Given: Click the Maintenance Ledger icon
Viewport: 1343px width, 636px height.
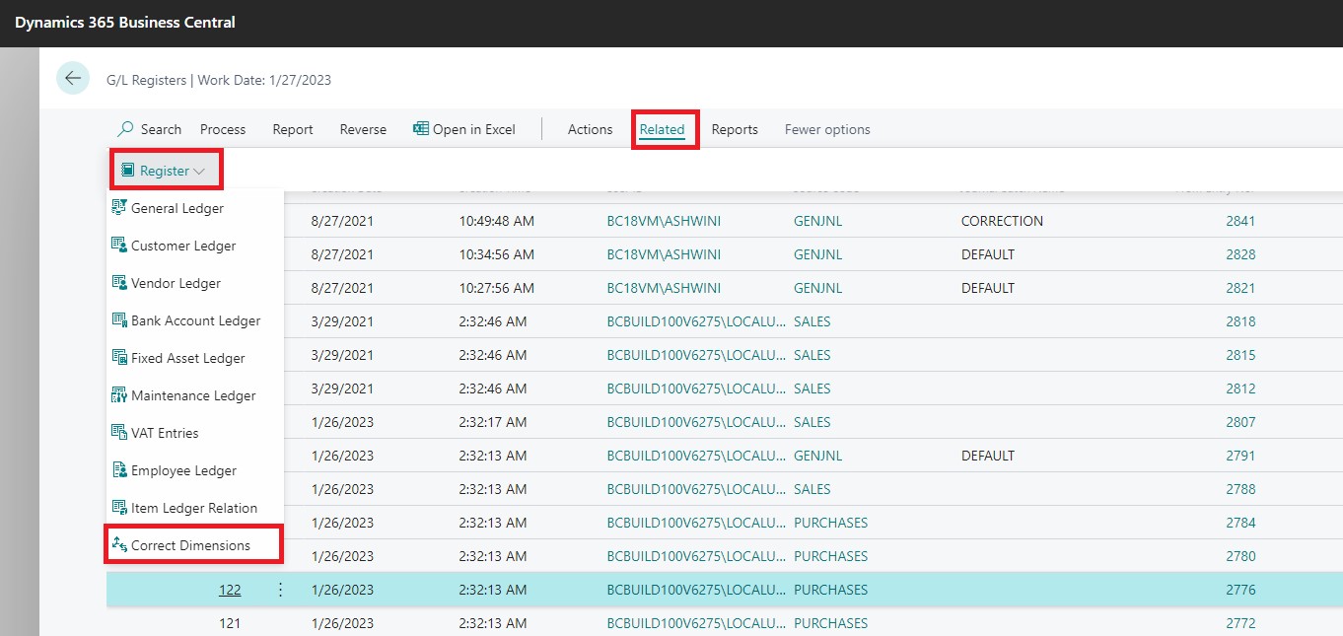Looking at the screenshot, I should (x=119, y=395).
